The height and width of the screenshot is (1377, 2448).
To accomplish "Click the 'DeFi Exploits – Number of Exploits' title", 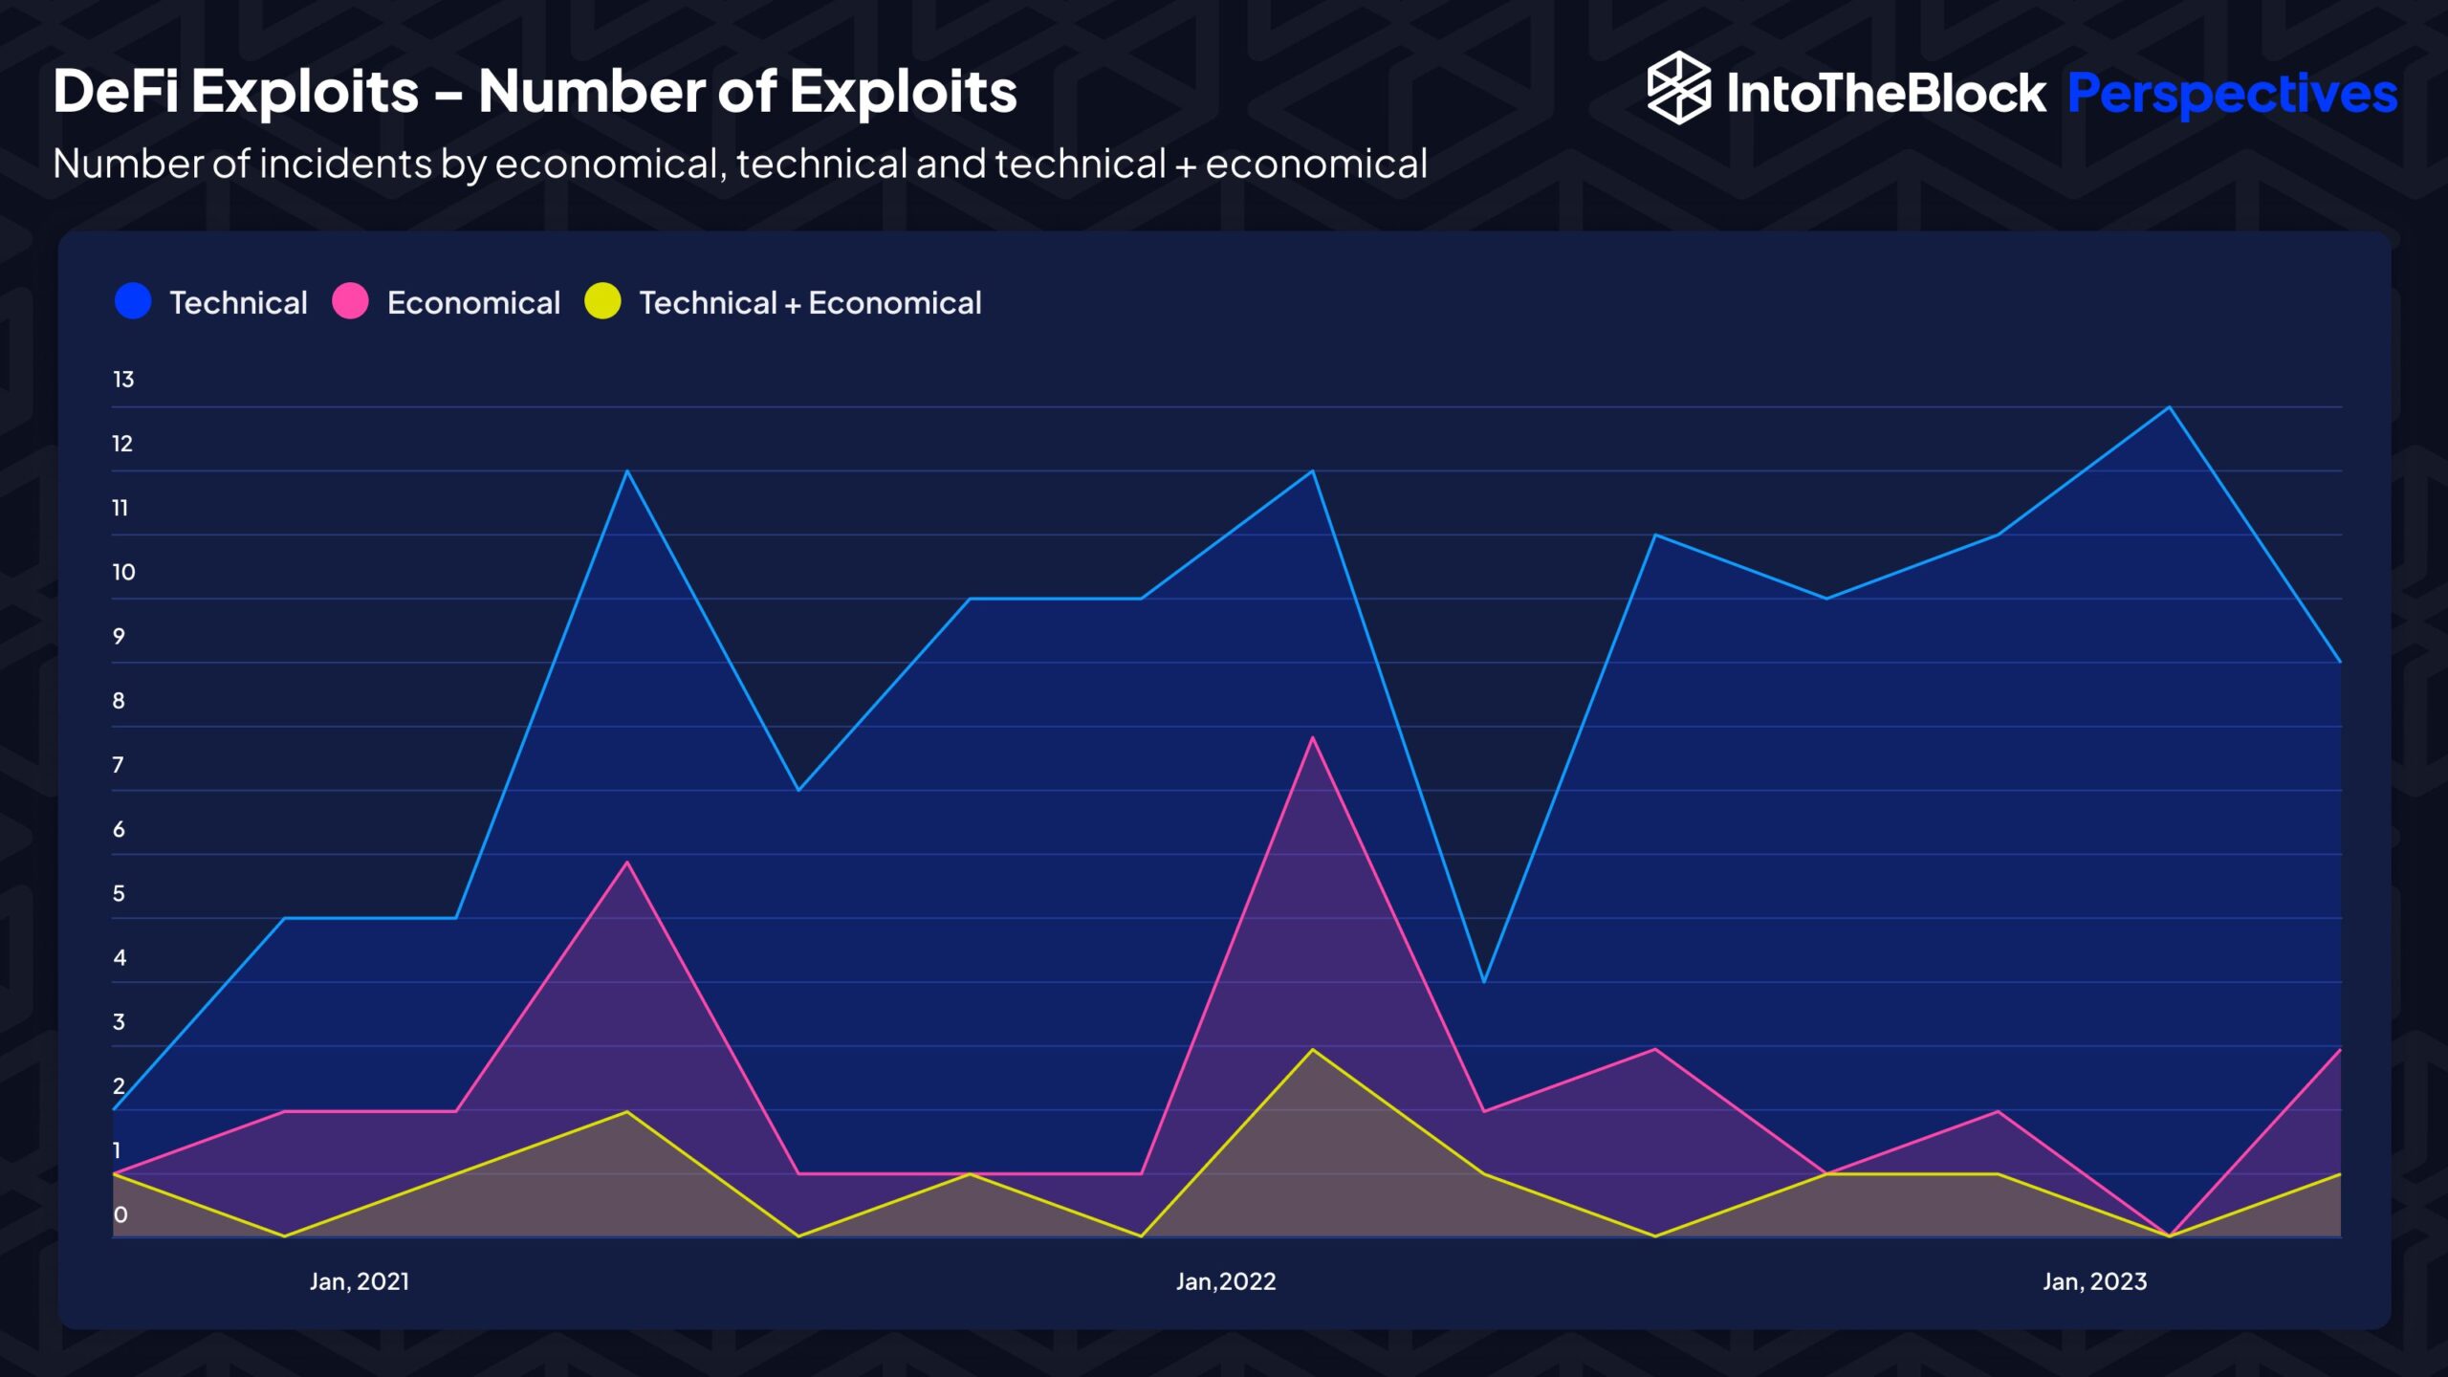I will (x=535, y=92).
